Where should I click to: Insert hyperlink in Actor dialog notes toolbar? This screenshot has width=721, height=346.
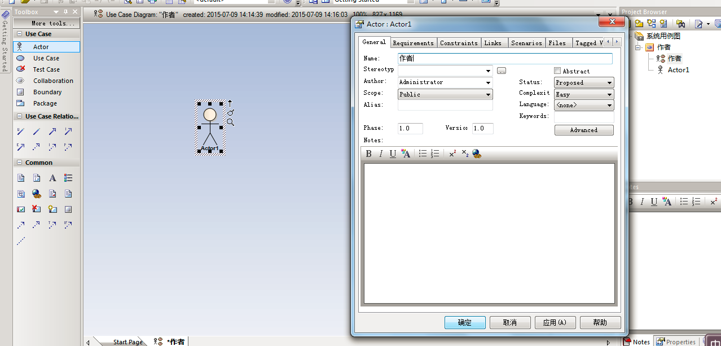click(477, 154)
